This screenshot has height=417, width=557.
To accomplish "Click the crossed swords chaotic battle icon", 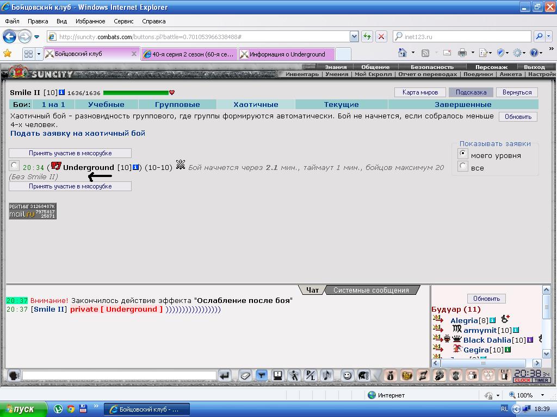I will tap(181, 165).
